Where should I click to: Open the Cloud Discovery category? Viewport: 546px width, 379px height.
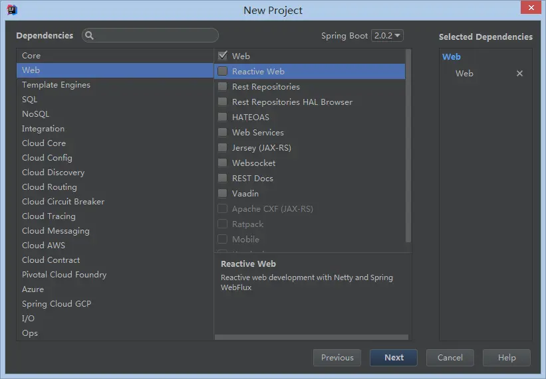tap(115, 173)
